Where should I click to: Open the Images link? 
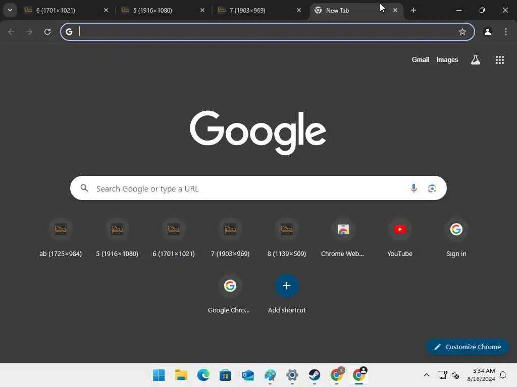447,59
